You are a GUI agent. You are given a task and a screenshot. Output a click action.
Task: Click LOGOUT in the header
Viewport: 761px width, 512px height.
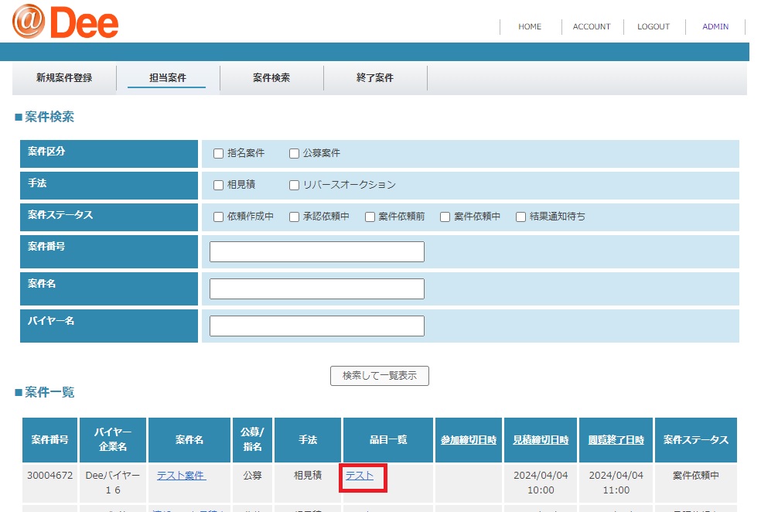tap(654, 27)
